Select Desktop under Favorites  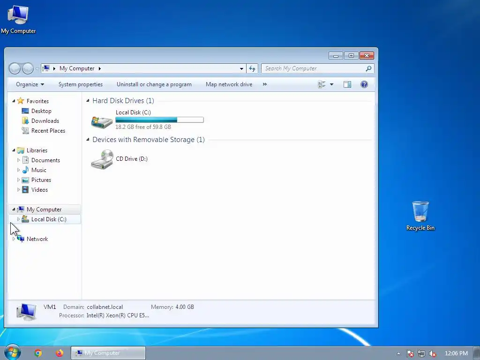pyautogui.click(x=41, y=111)
